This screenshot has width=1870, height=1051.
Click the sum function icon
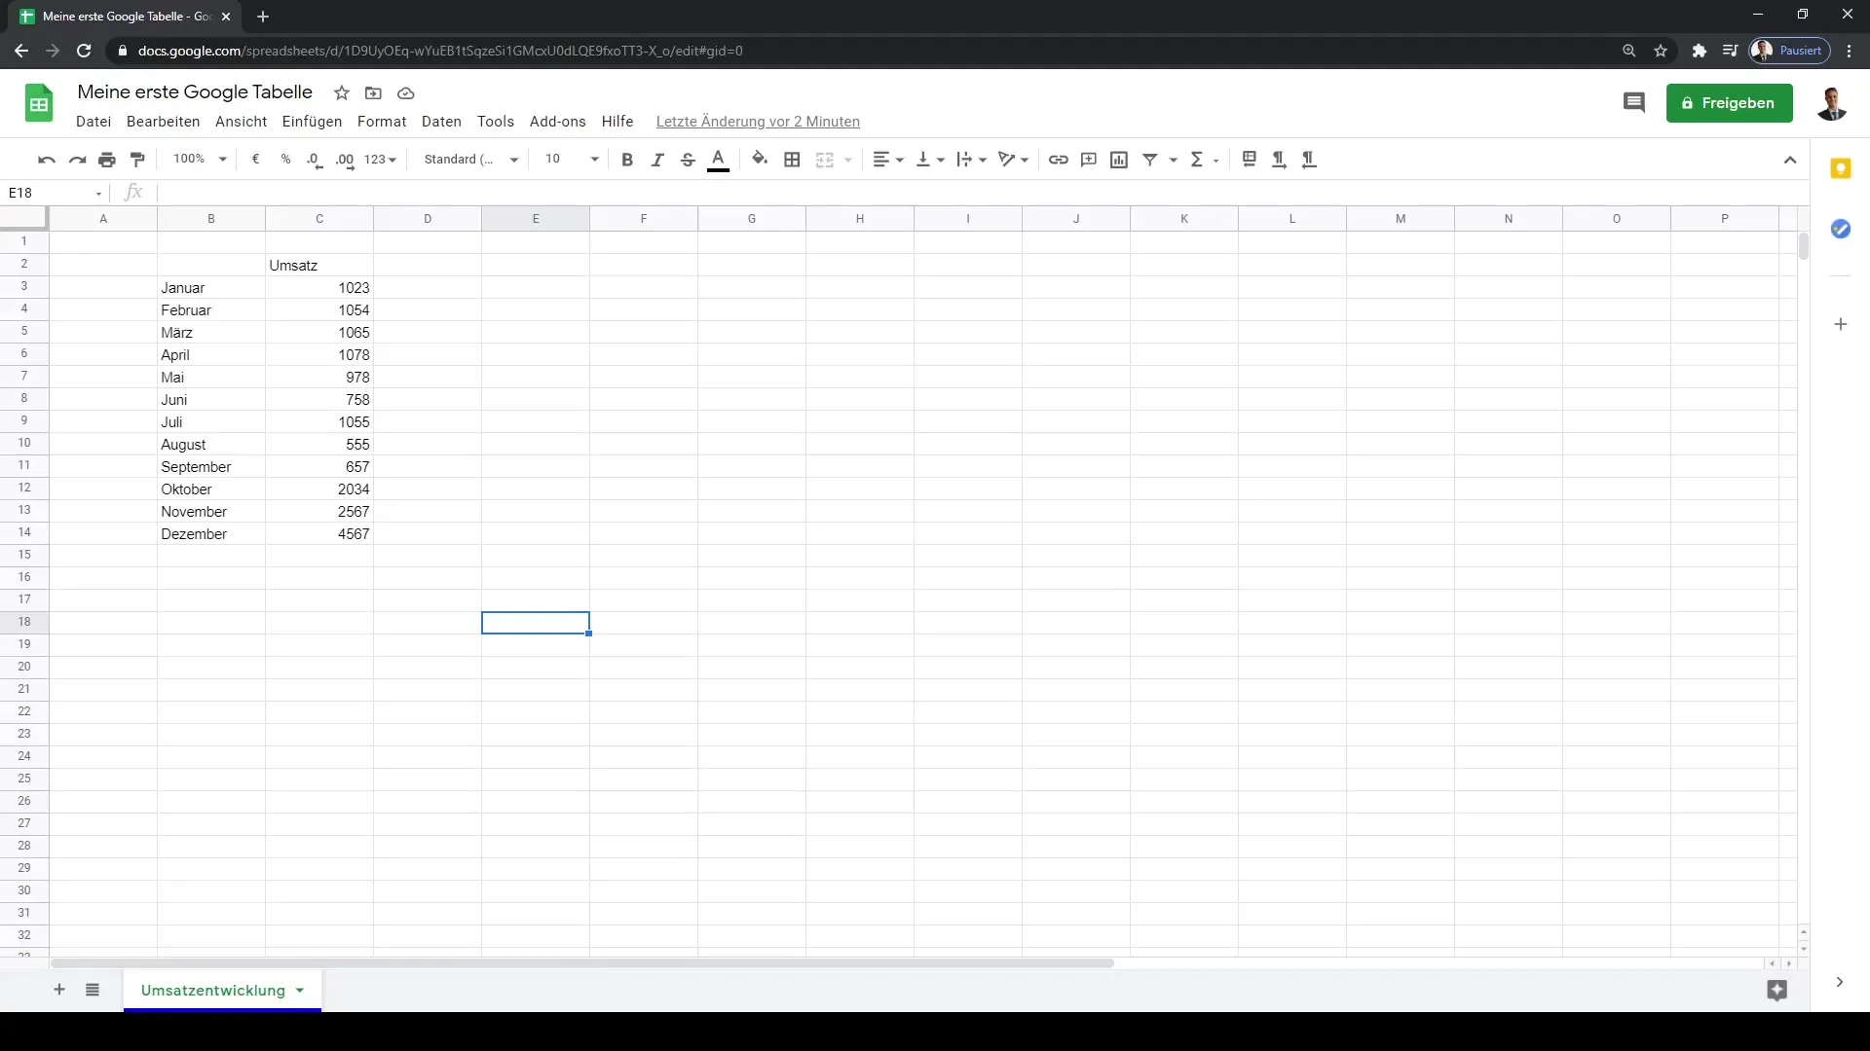pyautogui.click(x=1196, y=160)
